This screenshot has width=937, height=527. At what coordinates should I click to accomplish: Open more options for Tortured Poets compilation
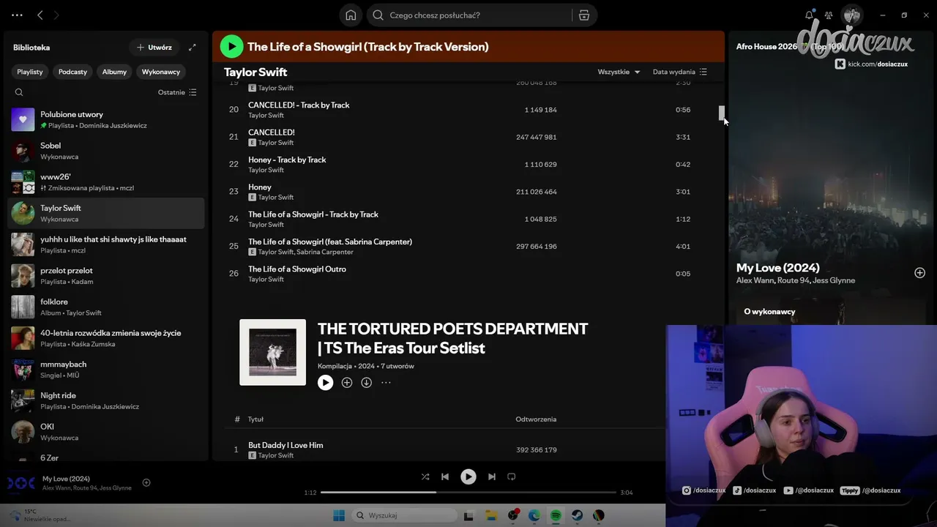(386, 383)
